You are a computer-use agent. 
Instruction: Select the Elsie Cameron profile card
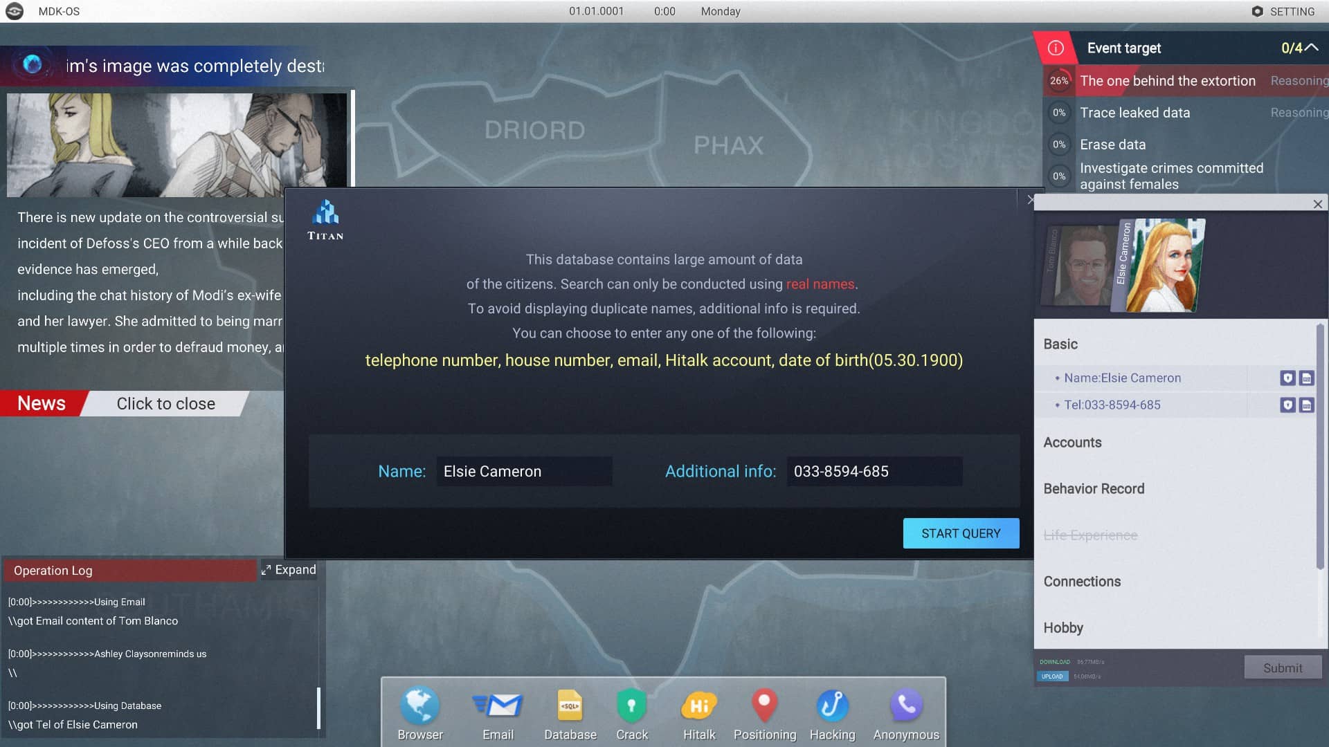tap(1159, 265)
